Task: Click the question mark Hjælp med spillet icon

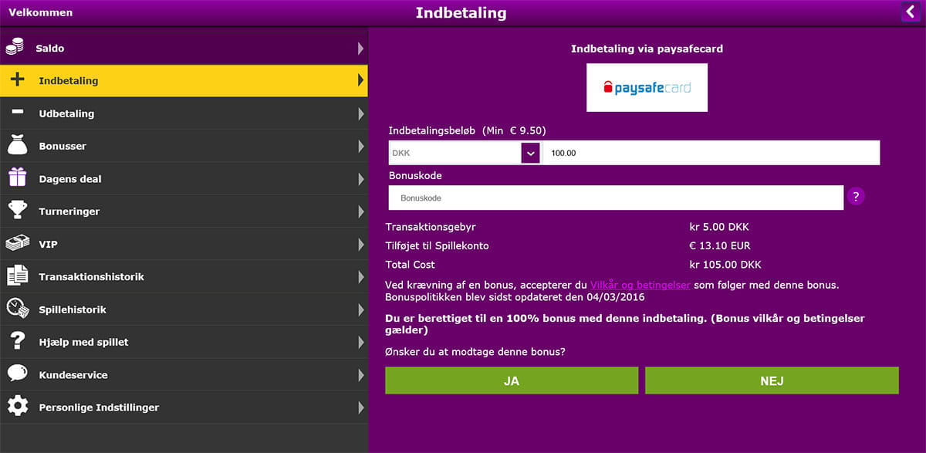Action: tap(17, 341)
